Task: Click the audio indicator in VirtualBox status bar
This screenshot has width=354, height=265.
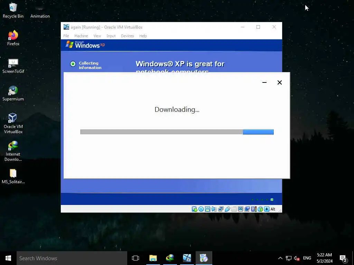Action: pyautogui.click(x=214, y=209)
